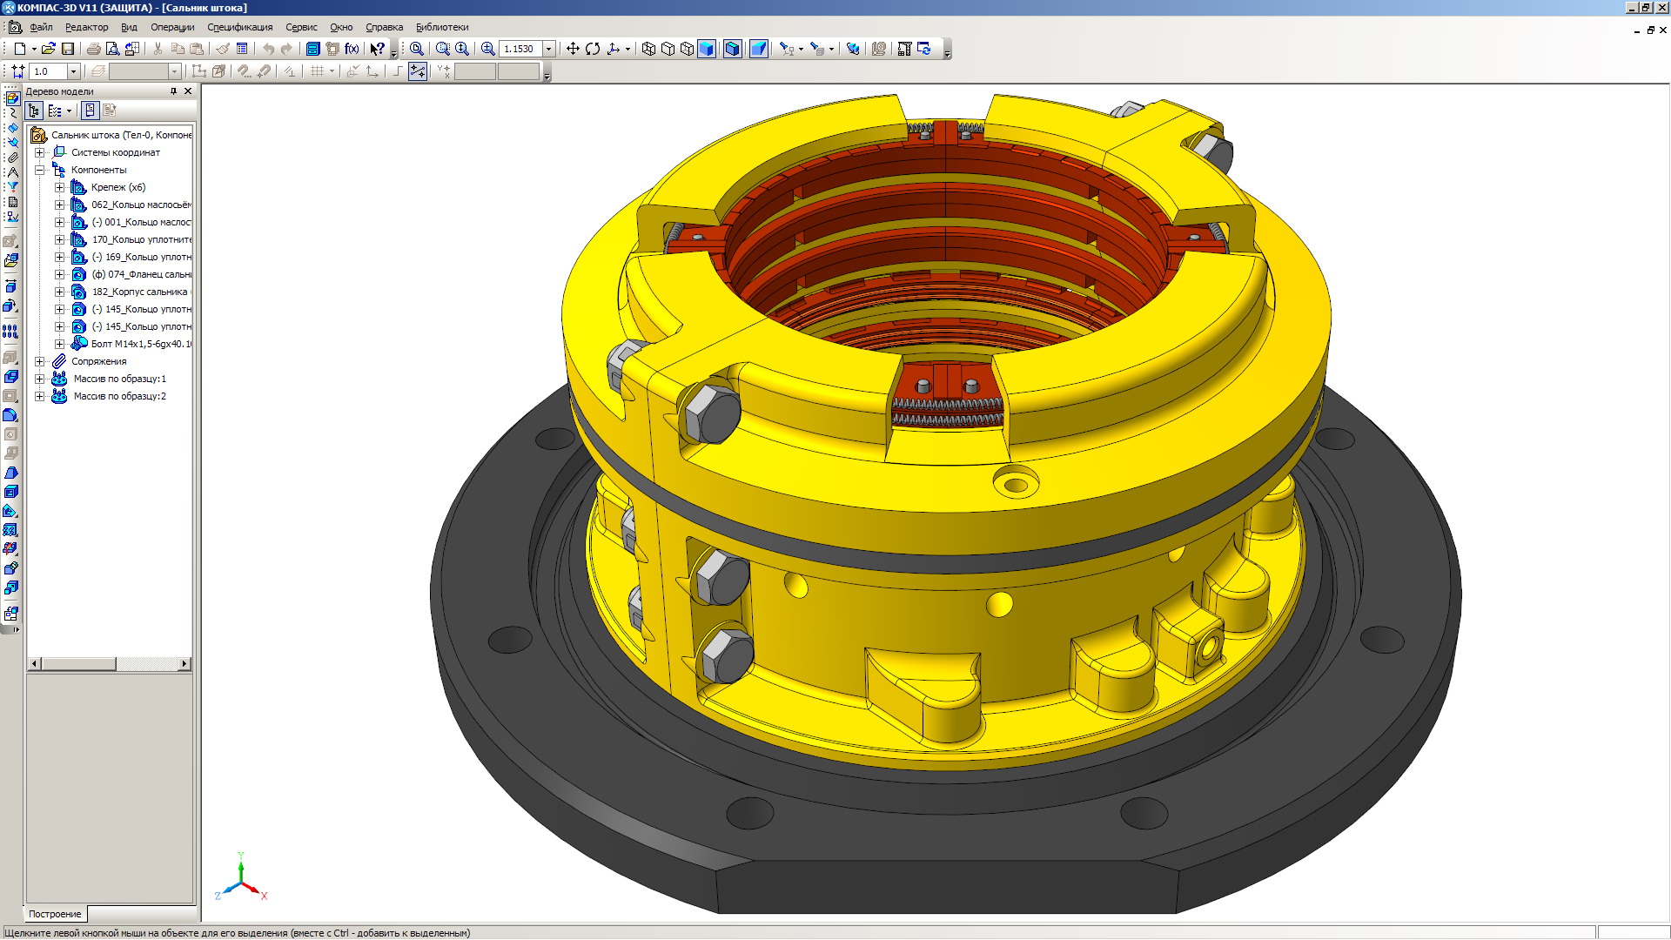The width and height of the screenshot is (1671, 940).
Task: Select the Rotate view tool
Action: coord(593,49)
